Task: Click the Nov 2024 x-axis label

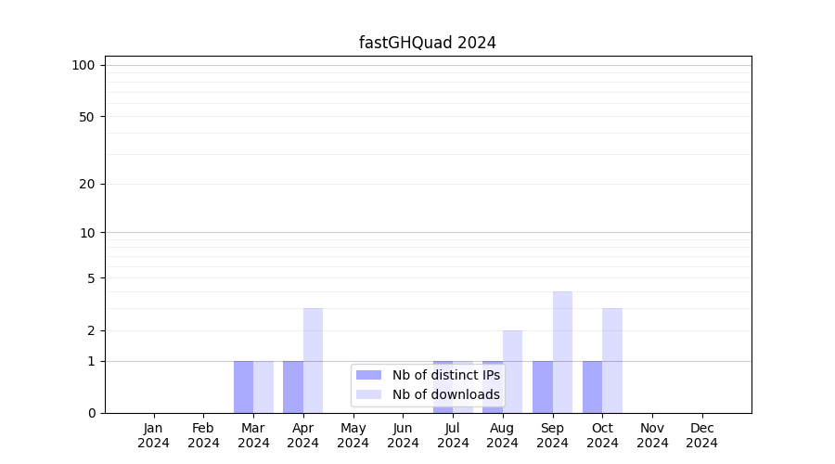Action: click(x=652, y=435)
